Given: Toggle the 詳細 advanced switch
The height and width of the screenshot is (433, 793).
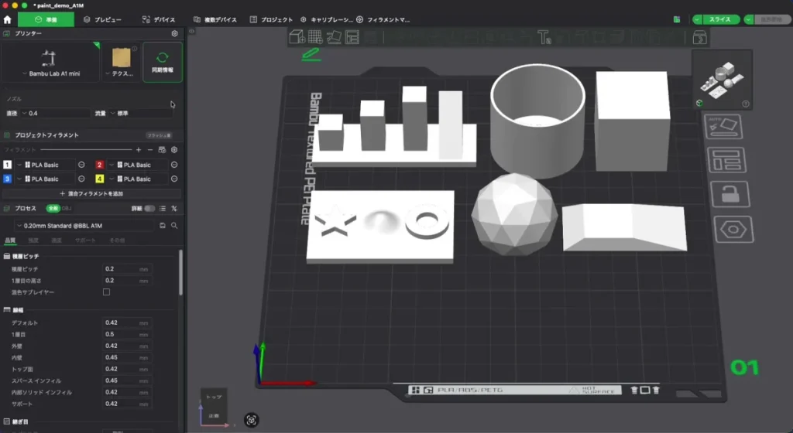Looking at the screenshot, I should 149,209.
